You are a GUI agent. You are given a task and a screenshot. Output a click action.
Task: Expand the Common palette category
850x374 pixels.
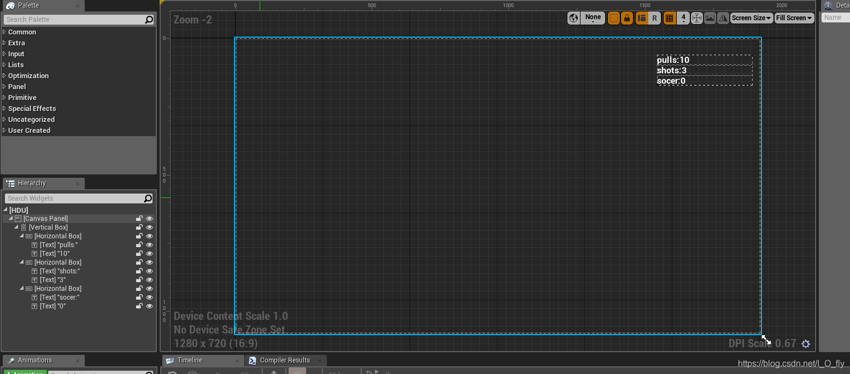4,32
